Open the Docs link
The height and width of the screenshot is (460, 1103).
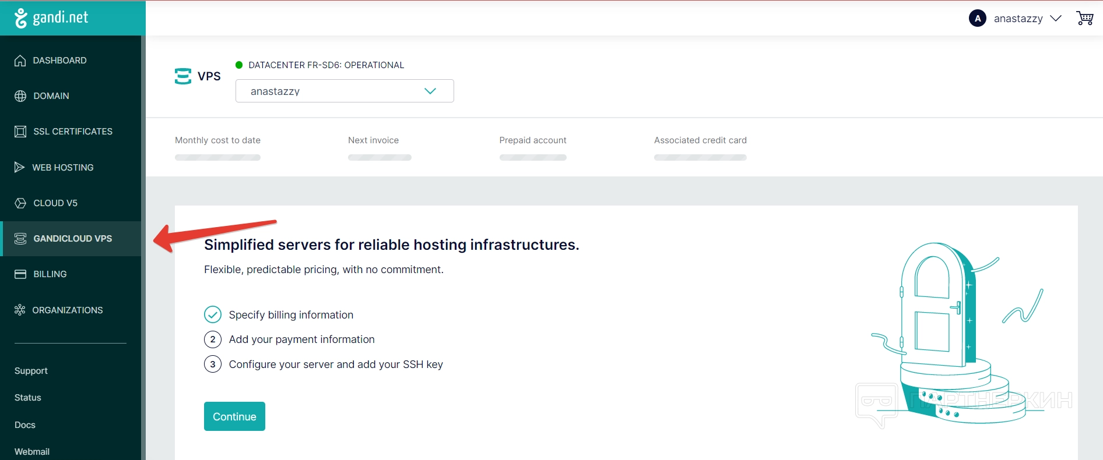[25, 425]
